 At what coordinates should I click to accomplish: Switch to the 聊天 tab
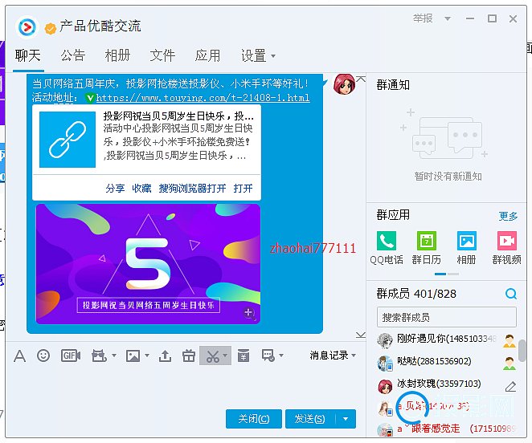point(28,55)
